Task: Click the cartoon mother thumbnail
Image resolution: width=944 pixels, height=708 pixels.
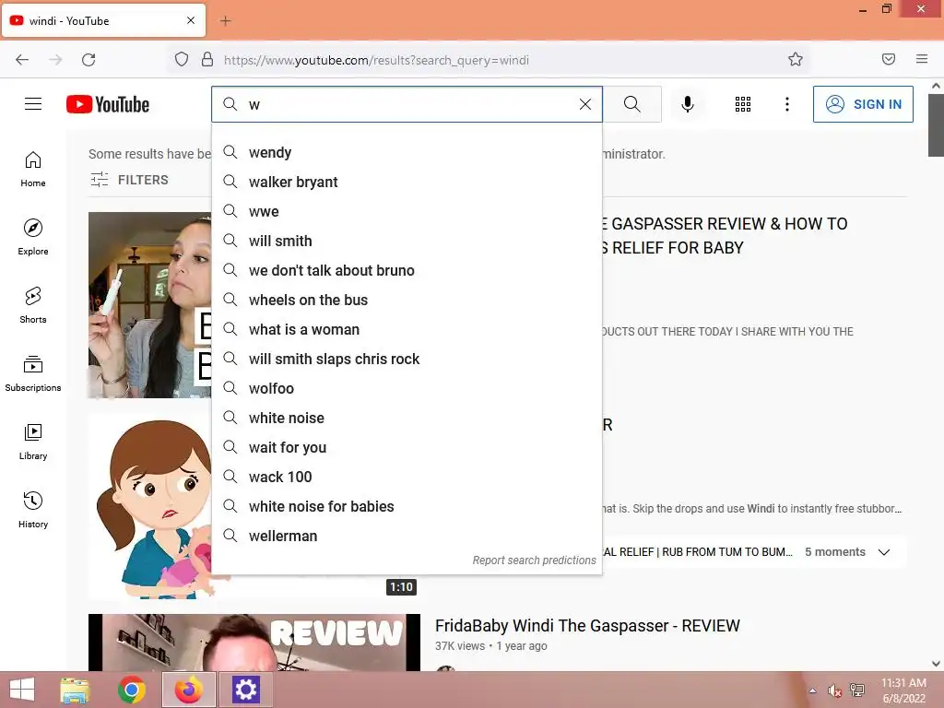Action: click(x=150, y=506)
